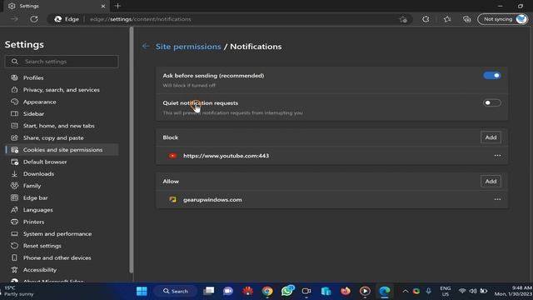The image size is (533, 300).
Task: Open the Collections toolbar icon
Action: click(x=467, y=19)
